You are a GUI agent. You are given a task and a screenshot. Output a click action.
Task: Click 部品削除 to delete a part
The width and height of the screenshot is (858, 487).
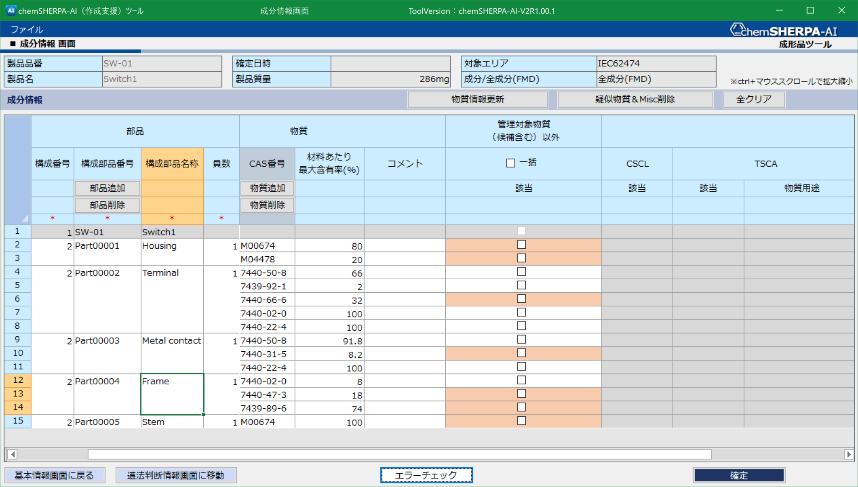coord(107,205)
